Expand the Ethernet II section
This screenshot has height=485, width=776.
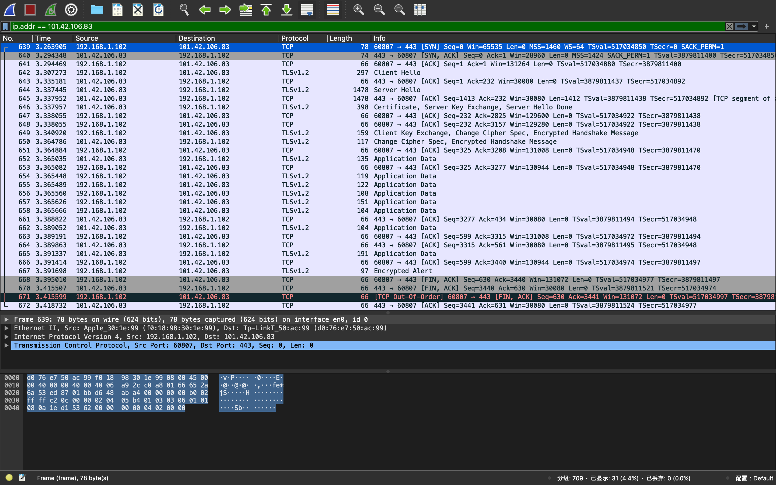pos(6,328)
